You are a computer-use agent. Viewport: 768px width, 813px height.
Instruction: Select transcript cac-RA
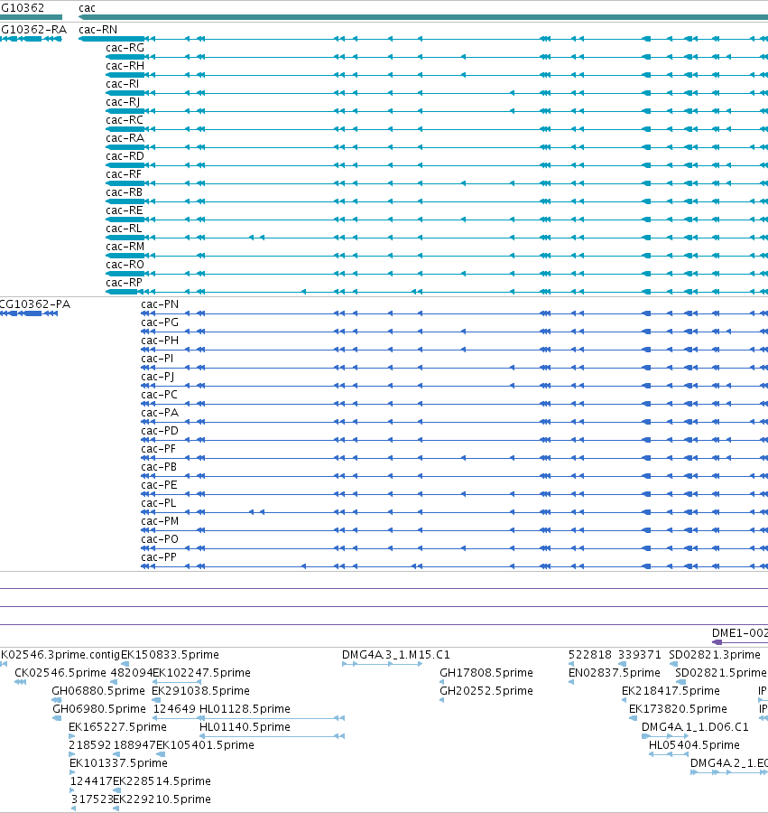(x=125, y=138)
